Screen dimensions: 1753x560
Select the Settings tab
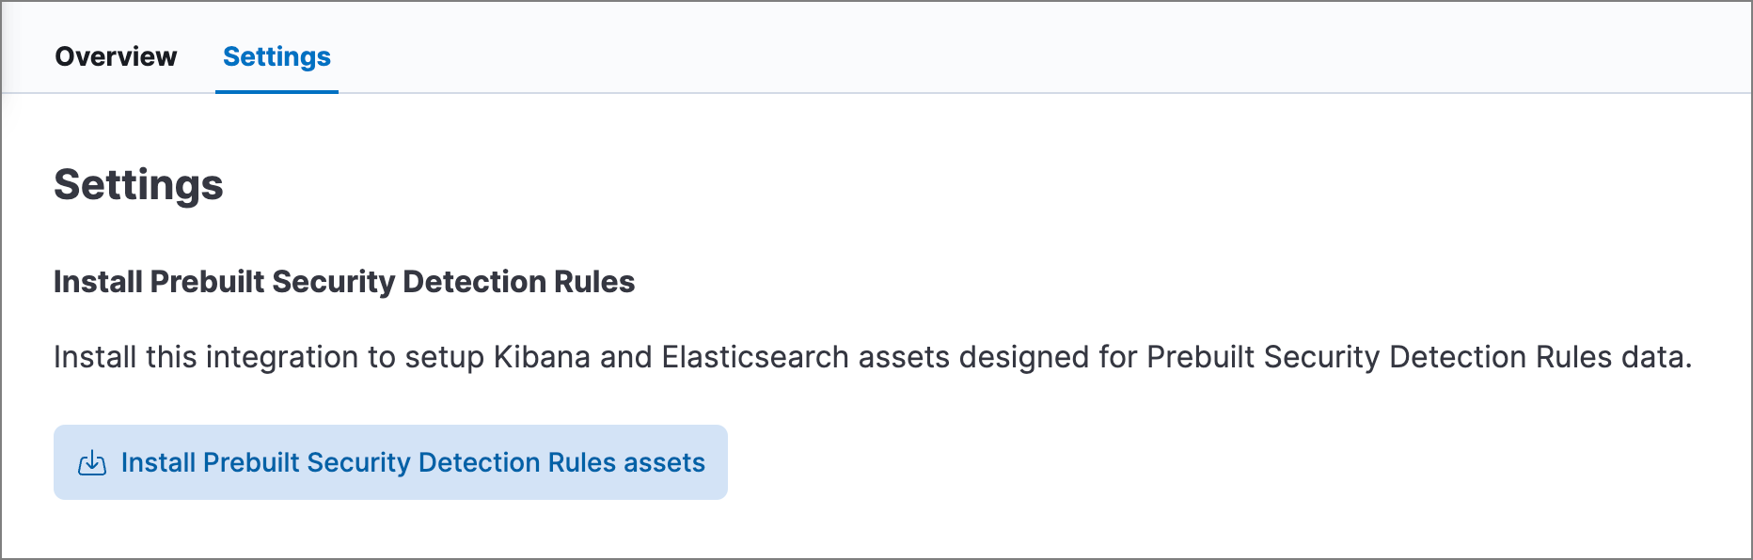(276, 56)
